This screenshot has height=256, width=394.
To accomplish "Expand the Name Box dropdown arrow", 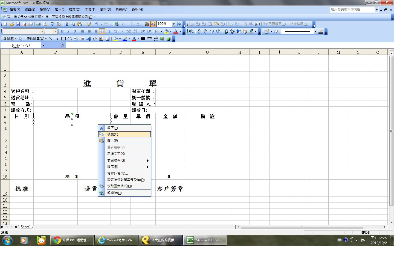I will [x=44, y=46].
